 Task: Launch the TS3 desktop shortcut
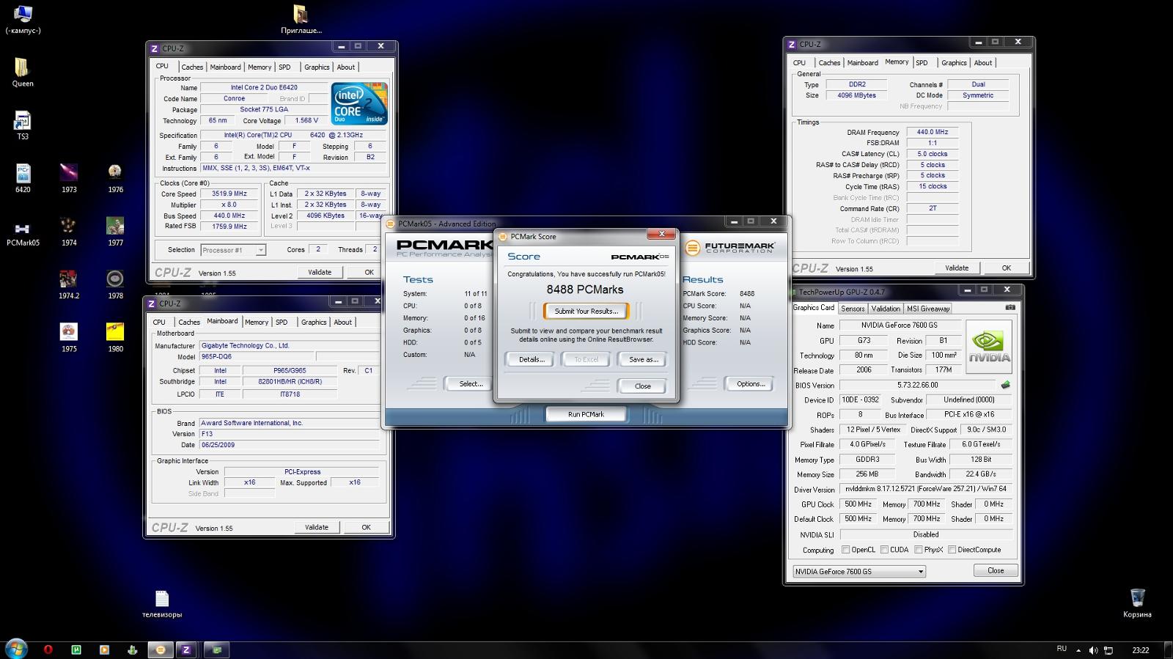pyautogui.click(x=22, y=125)
